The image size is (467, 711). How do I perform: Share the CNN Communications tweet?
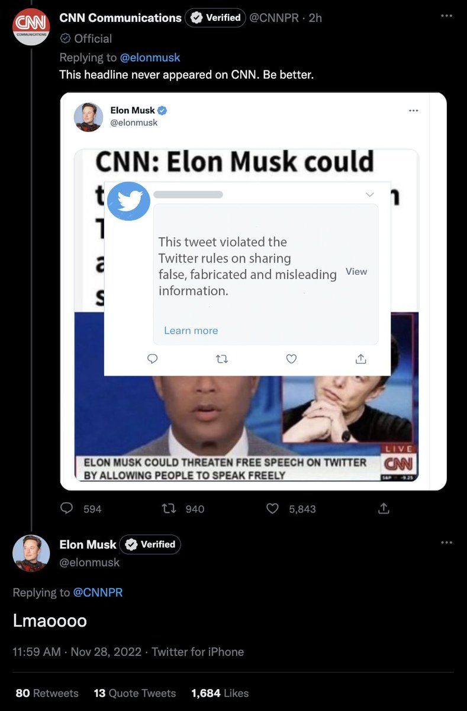[384, 508]
